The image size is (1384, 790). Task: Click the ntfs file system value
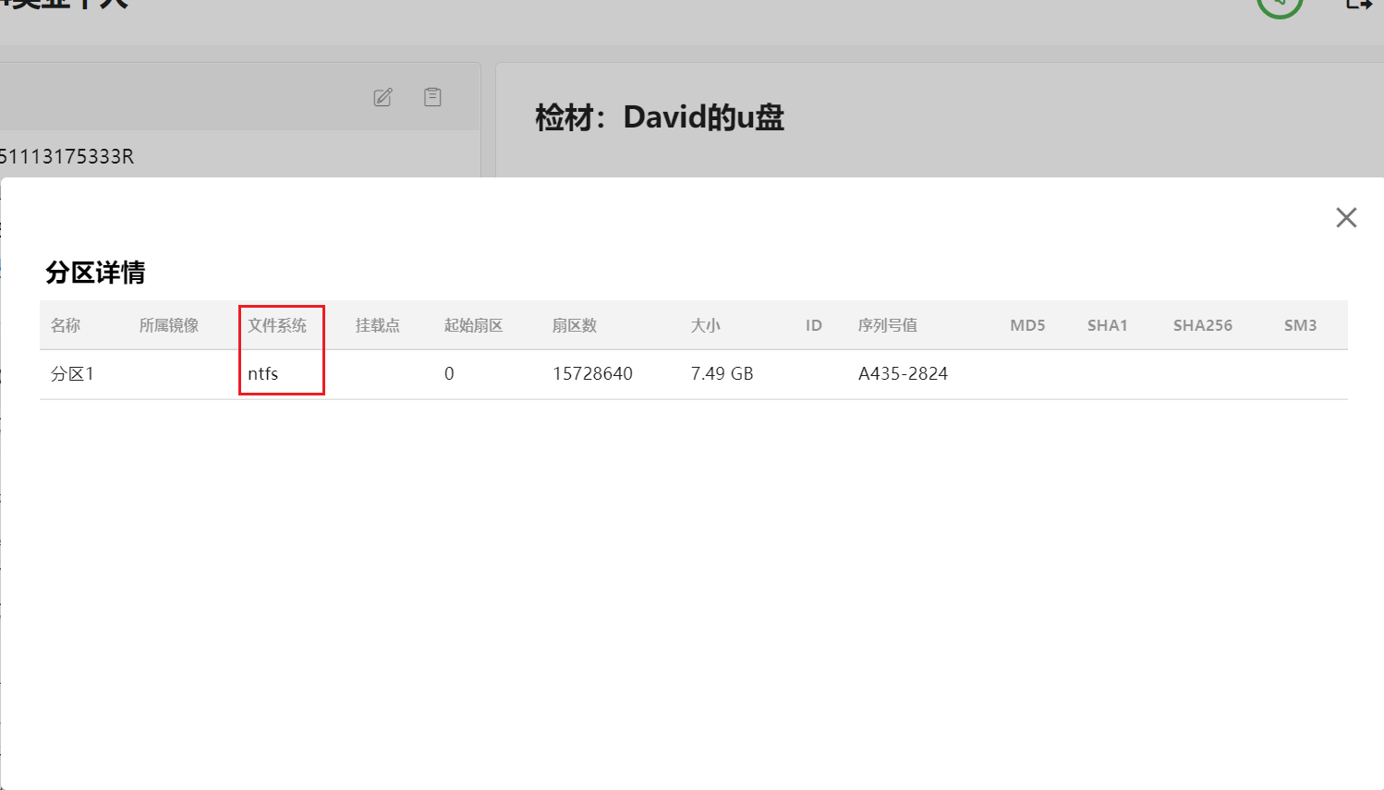(263, 374)
